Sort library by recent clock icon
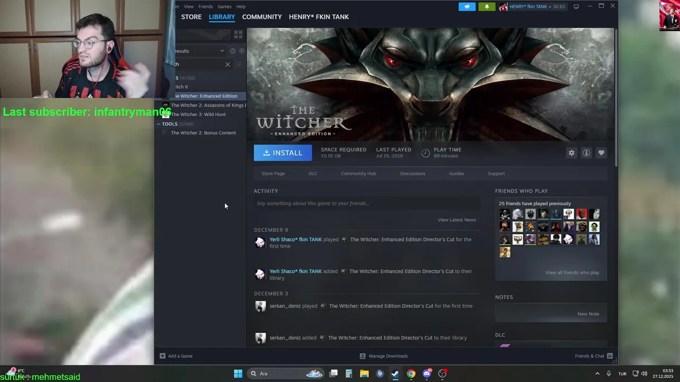 click(233, 51)
